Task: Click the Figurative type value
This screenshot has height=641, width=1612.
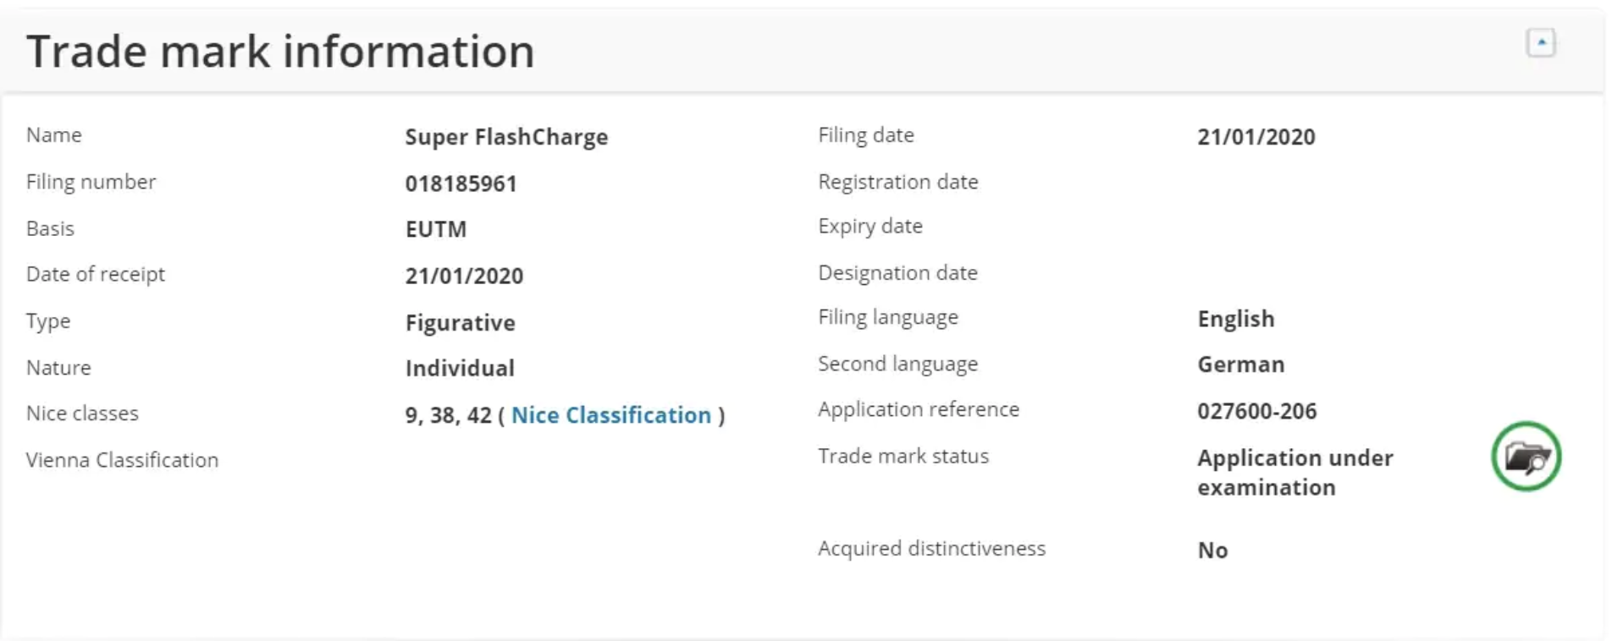Action: pyautogui.click(x=460, y=323)
